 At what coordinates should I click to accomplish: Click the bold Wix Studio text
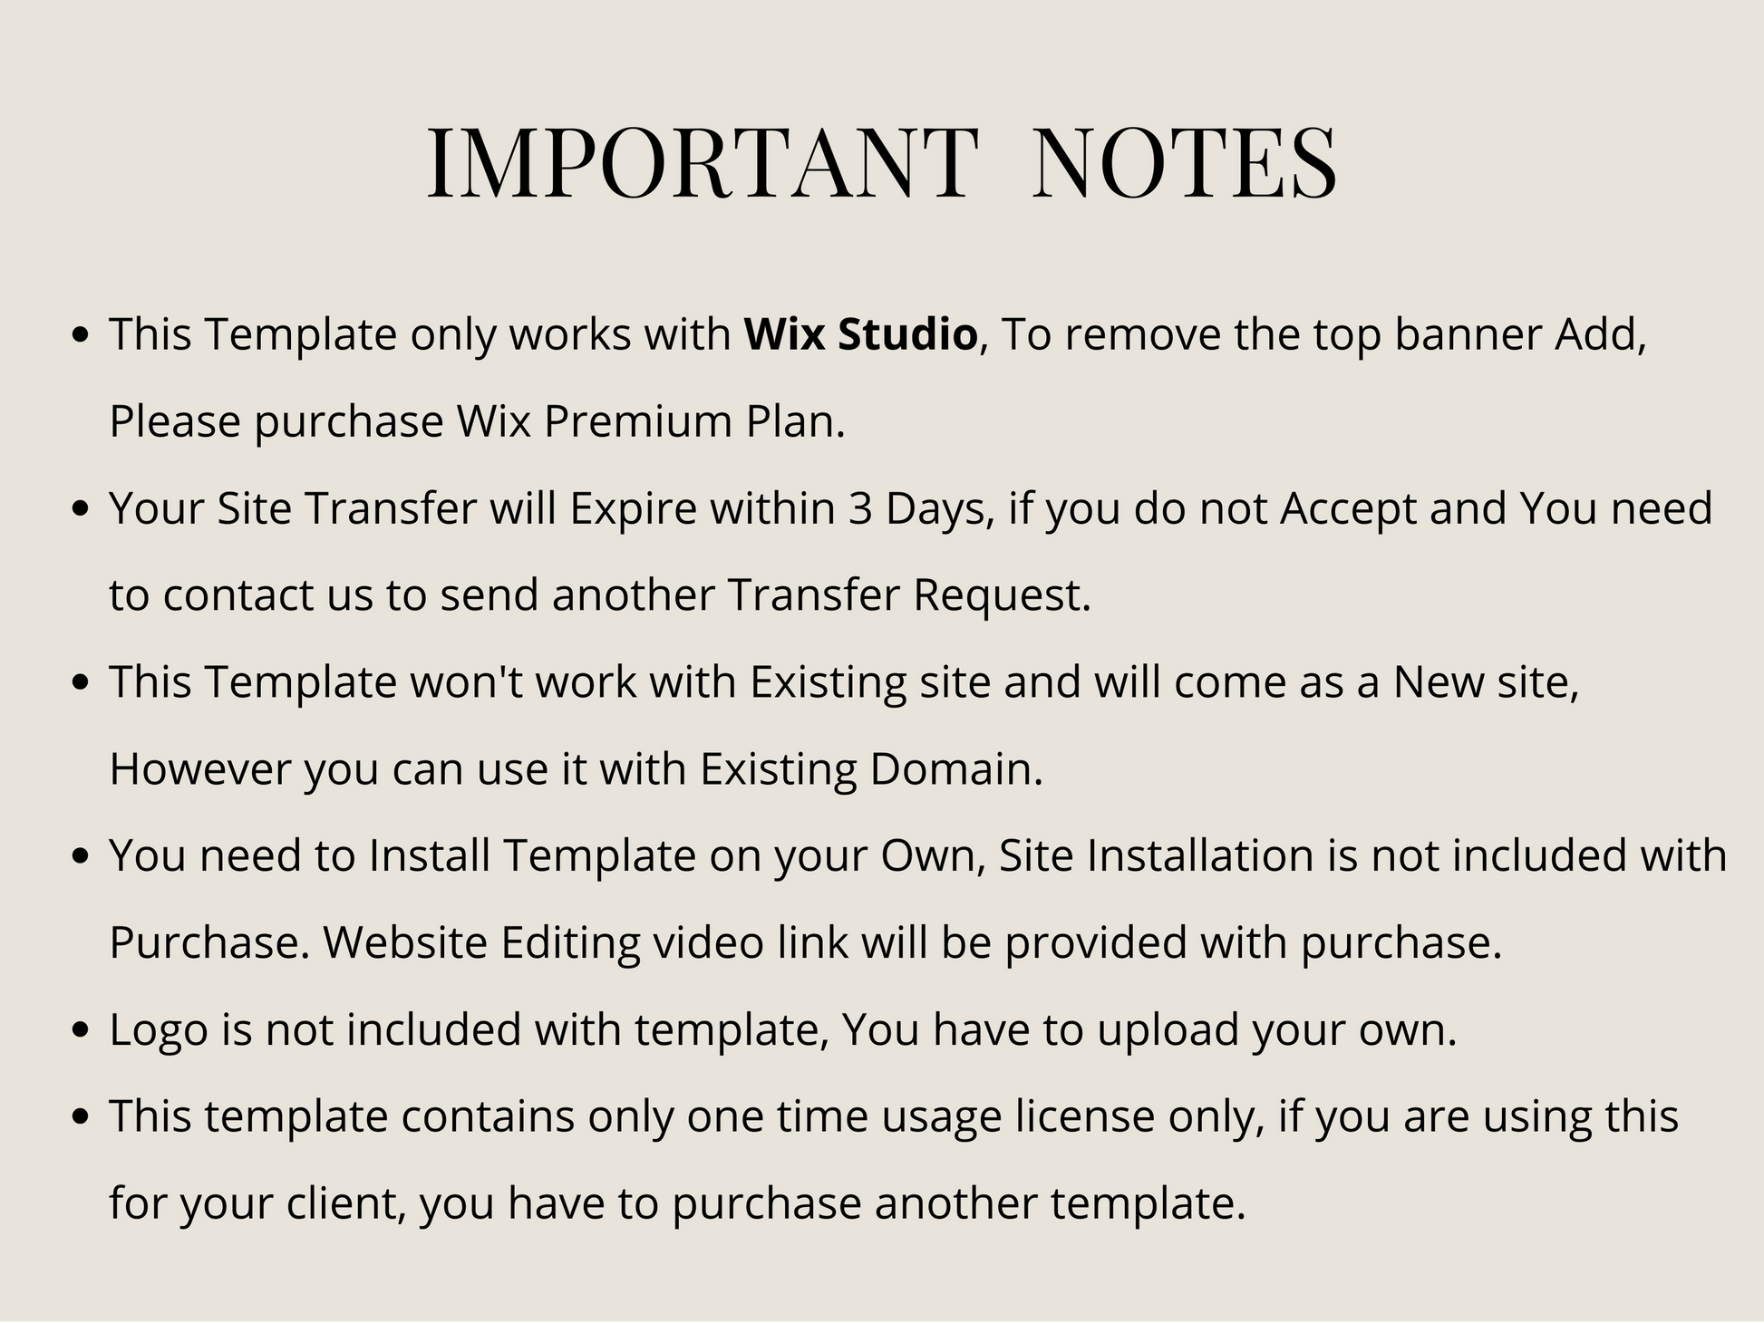pyautogui.click(x=860, y=334)
